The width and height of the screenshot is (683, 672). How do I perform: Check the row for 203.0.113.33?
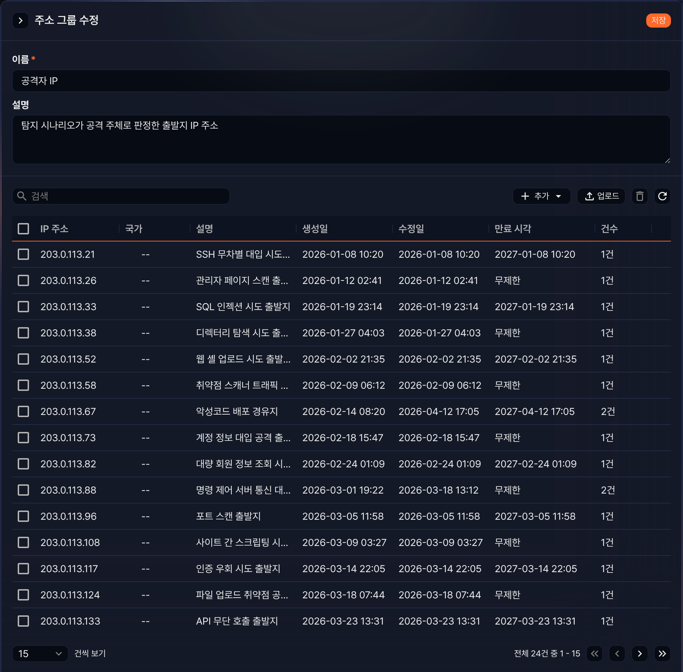pos(23,307)
